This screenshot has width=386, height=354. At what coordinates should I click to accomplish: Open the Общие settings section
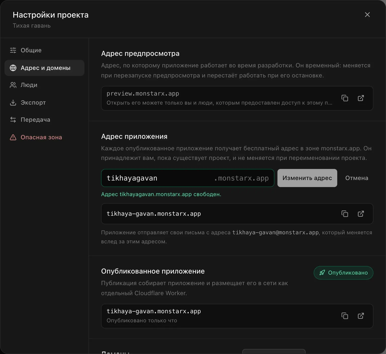coord(44,50)
